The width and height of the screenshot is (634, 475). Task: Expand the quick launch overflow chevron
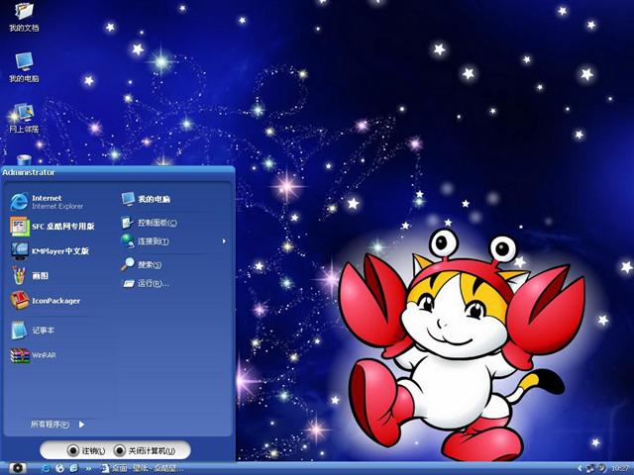tap(88, 469)
